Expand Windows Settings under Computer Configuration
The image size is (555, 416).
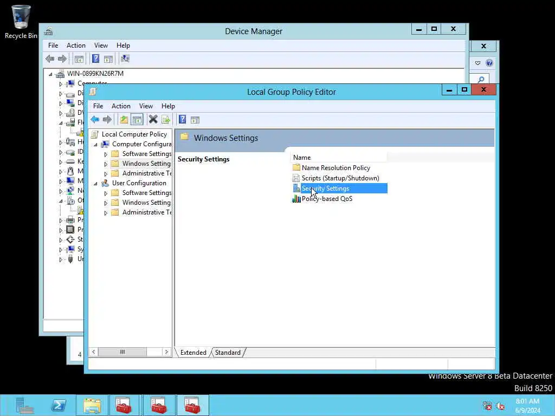106,164
